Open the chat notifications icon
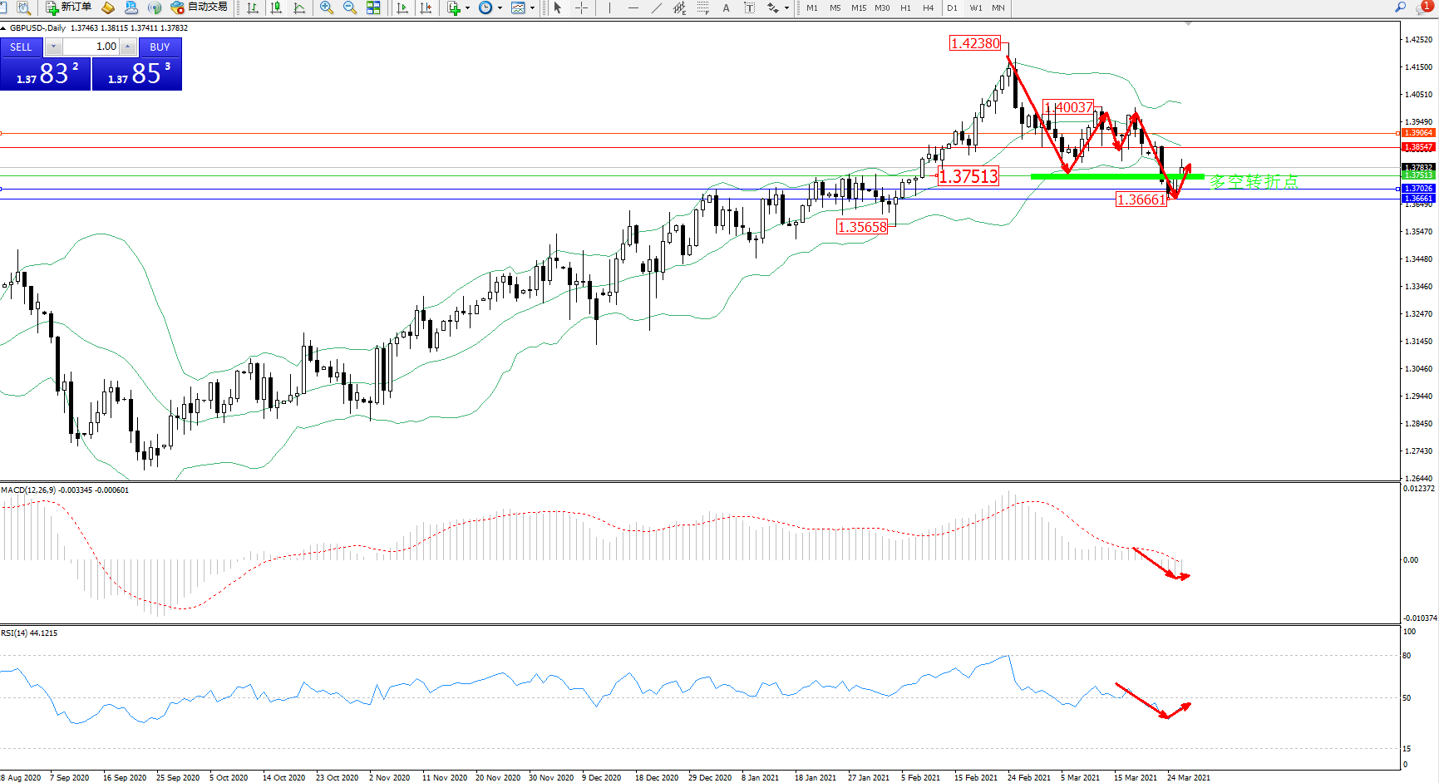The height and width of the screenshot is (783, 1439). [x=1424, y=7]
